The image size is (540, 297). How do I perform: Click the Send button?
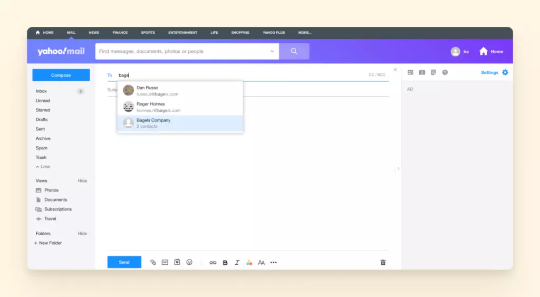pos(124,262)
